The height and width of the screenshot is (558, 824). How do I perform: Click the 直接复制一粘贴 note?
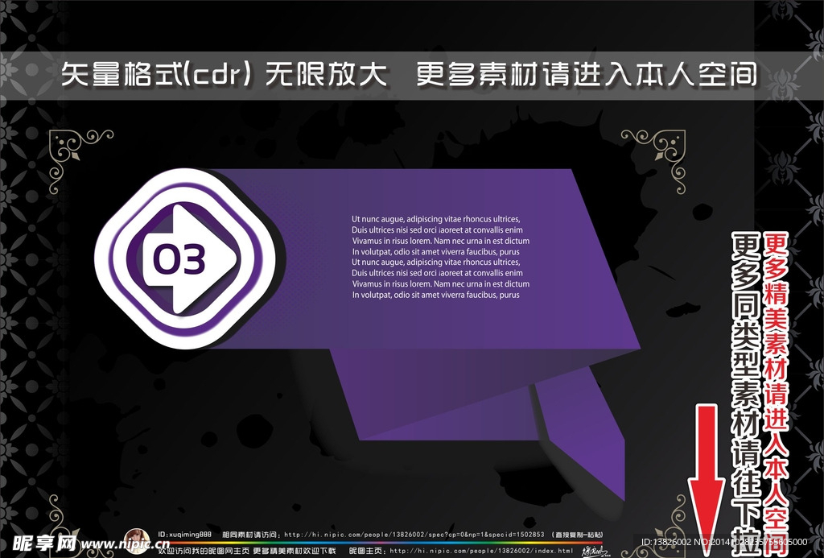coord(577,535)
